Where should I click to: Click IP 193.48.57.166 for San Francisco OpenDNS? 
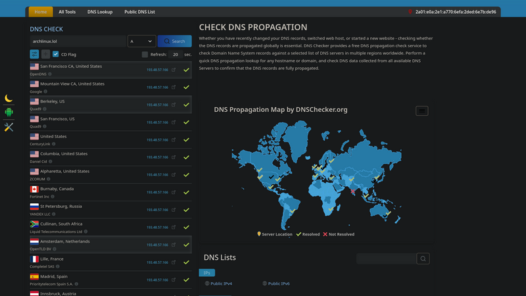tap(157, 70)
